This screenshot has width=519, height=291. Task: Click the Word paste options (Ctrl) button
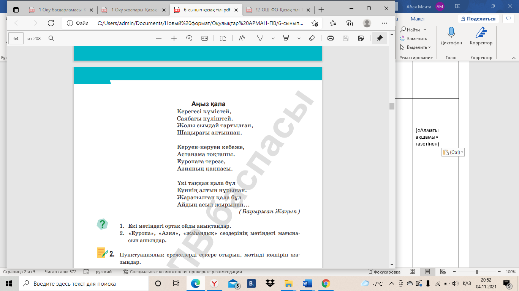453,152
